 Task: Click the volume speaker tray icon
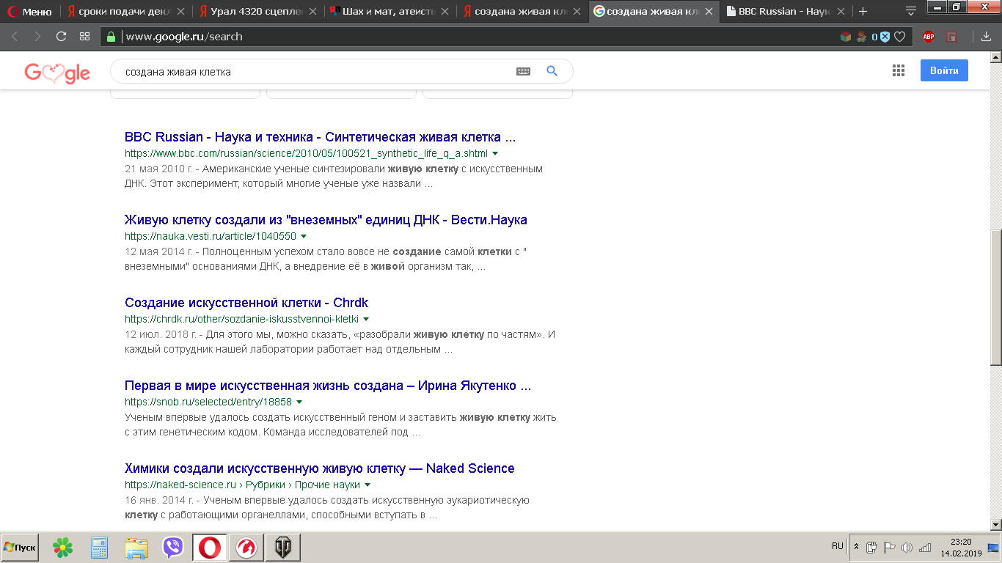(x=907, y=547)
